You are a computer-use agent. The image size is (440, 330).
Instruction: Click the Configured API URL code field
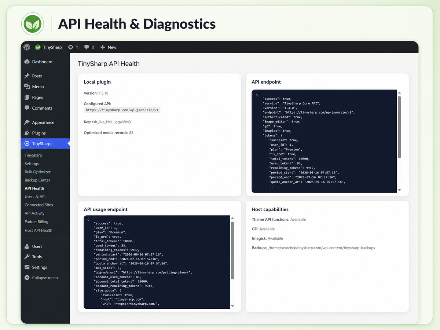tap(122, 110)
